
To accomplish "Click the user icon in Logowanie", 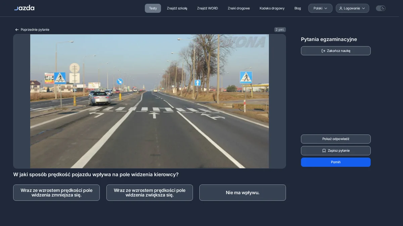I will point(341,8).
